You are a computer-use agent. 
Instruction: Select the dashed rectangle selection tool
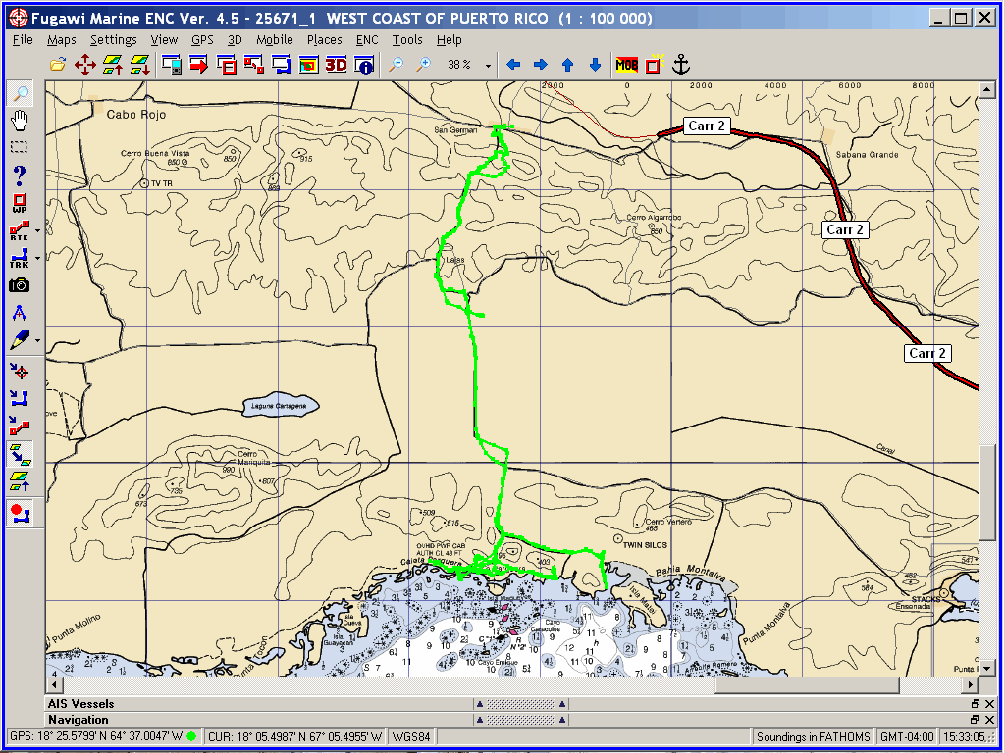[21, 147]
